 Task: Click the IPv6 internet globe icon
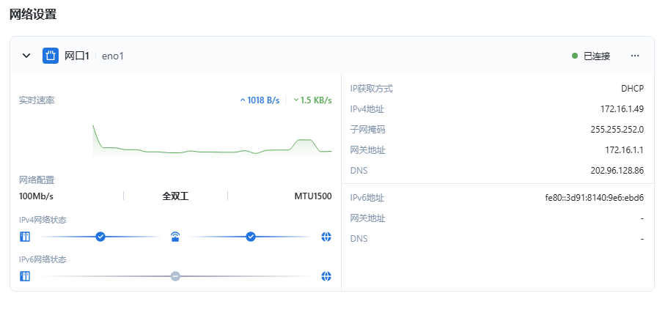(x=326, y=276)
